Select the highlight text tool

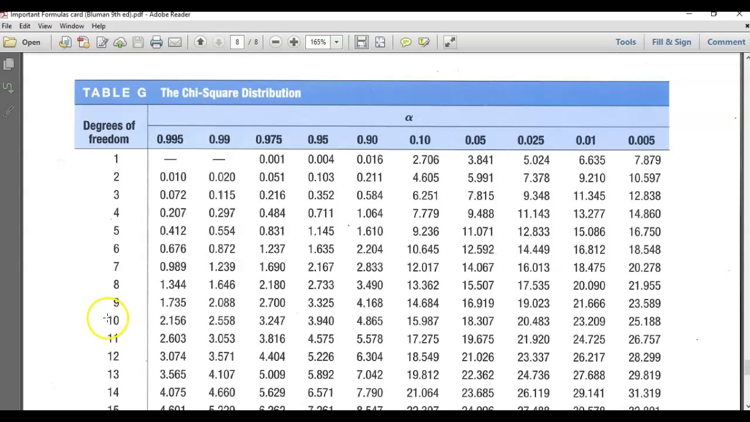tap(424, 42)
